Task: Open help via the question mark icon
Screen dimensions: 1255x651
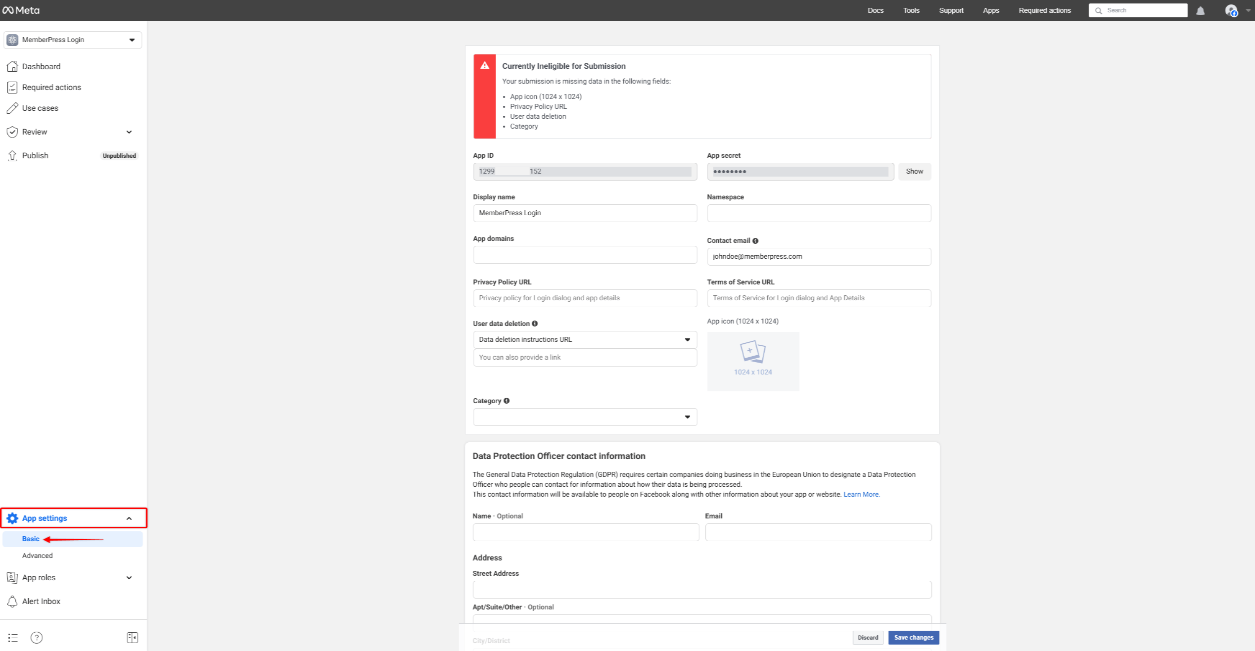Action: click(x=36, y=637)
